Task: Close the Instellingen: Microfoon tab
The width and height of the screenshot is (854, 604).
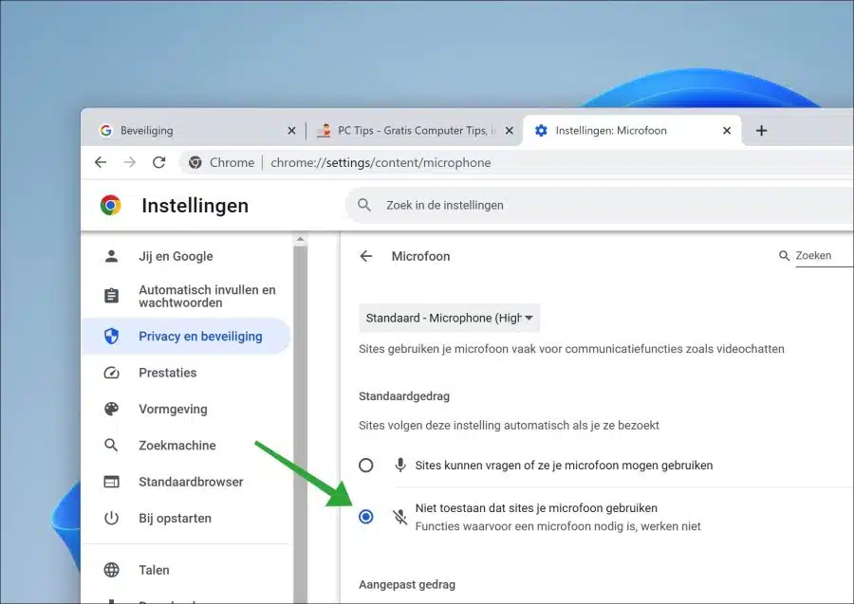Action: pyautogui.click(x=727, y=131)
